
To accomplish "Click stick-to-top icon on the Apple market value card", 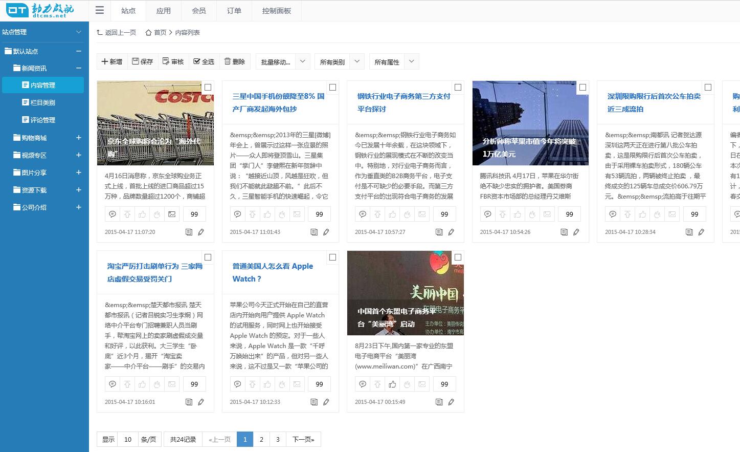I will [502, 214].
